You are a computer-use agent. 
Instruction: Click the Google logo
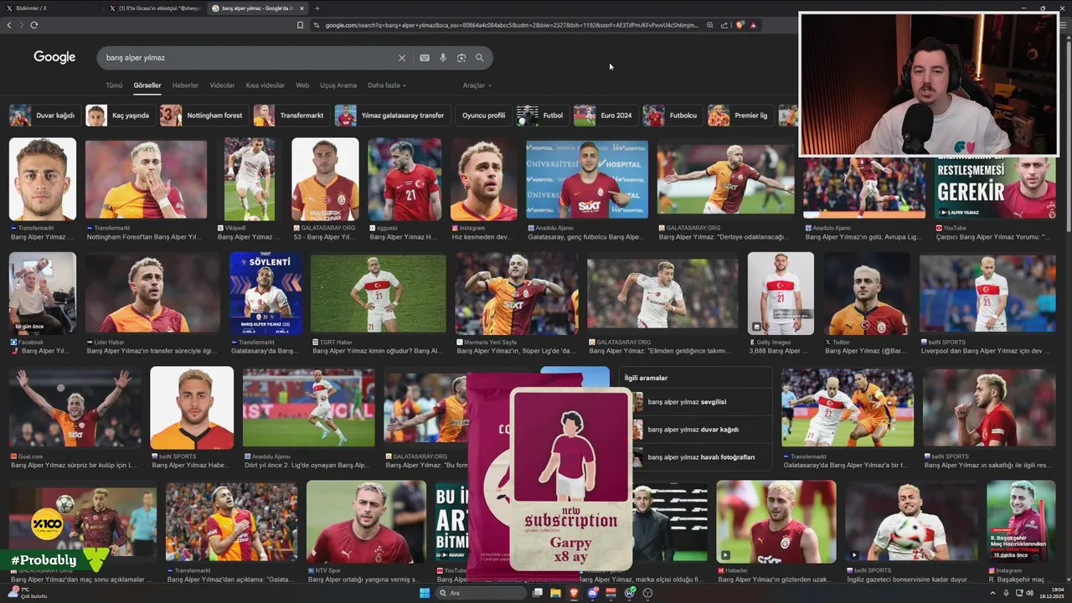[x=54, y=57]
